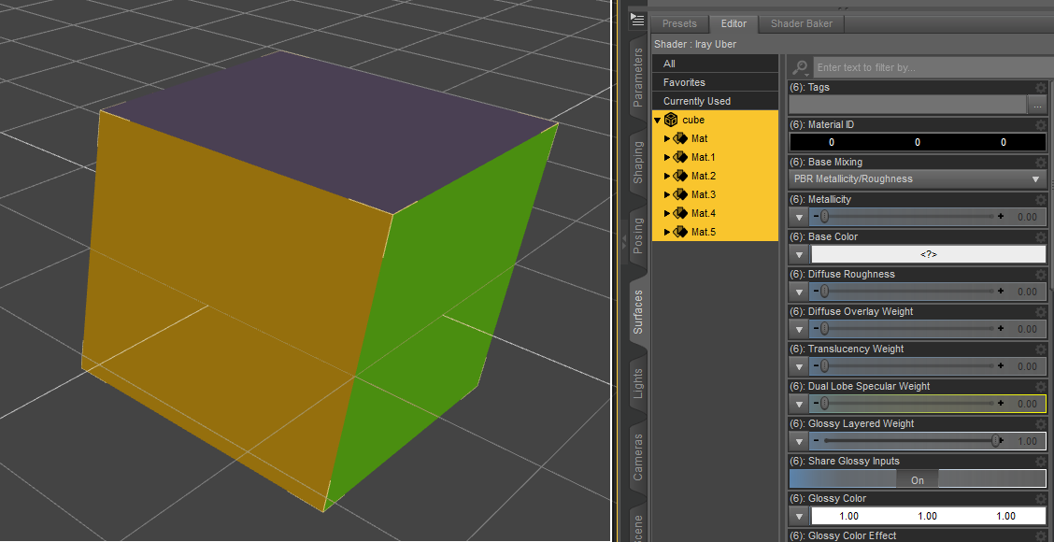Image resolution: width=1054 pixels, height=542 pixels.
Task: Open the Posing side tab
Action: click(x=638, y=235)
